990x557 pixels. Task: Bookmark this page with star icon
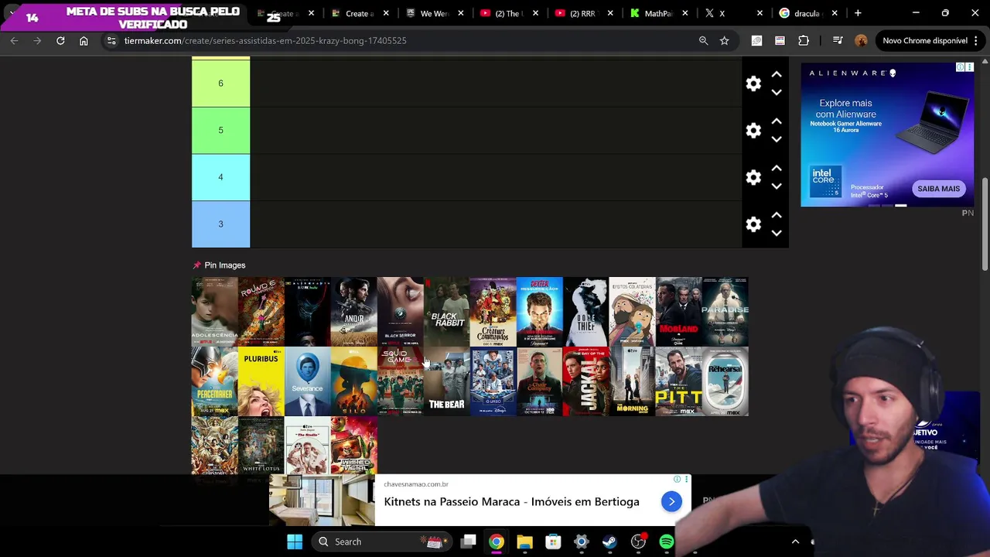coord(724,40)
